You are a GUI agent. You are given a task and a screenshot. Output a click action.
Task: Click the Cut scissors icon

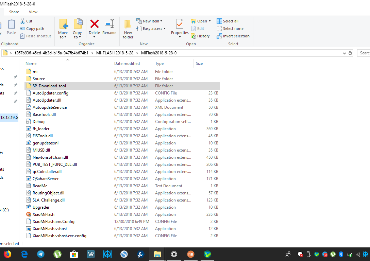22,21
